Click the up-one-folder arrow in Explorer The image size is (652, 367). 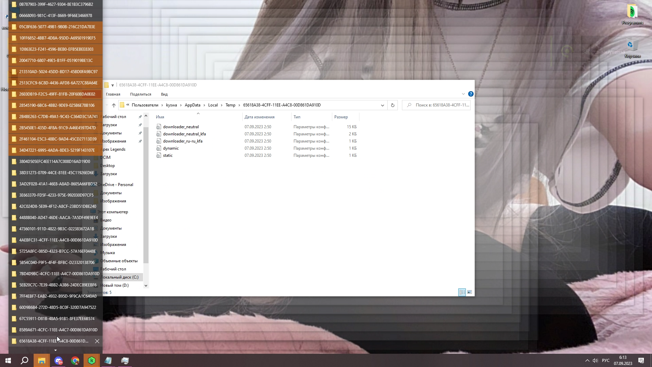[x=114, y=105]
